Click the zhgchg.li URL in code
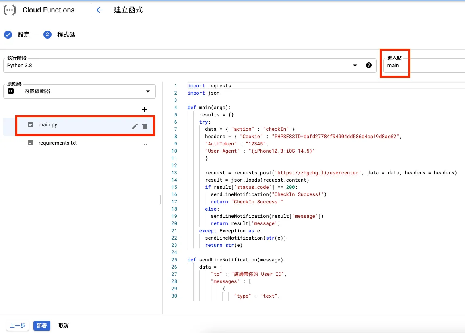Viewport: 465px width, 333px height. (x=318, y=173)
